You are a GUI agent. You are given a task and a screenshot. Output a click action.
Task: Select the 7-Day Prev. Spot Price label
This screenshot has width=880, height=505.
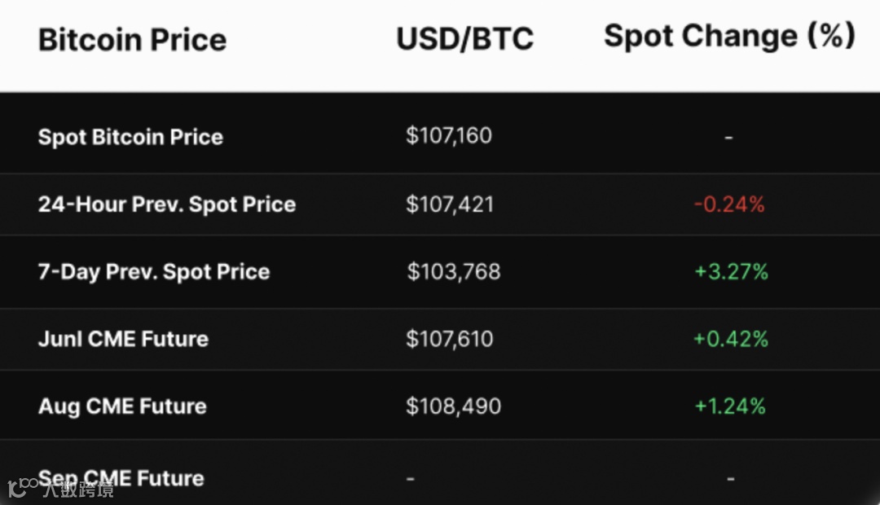pos(153,272)
